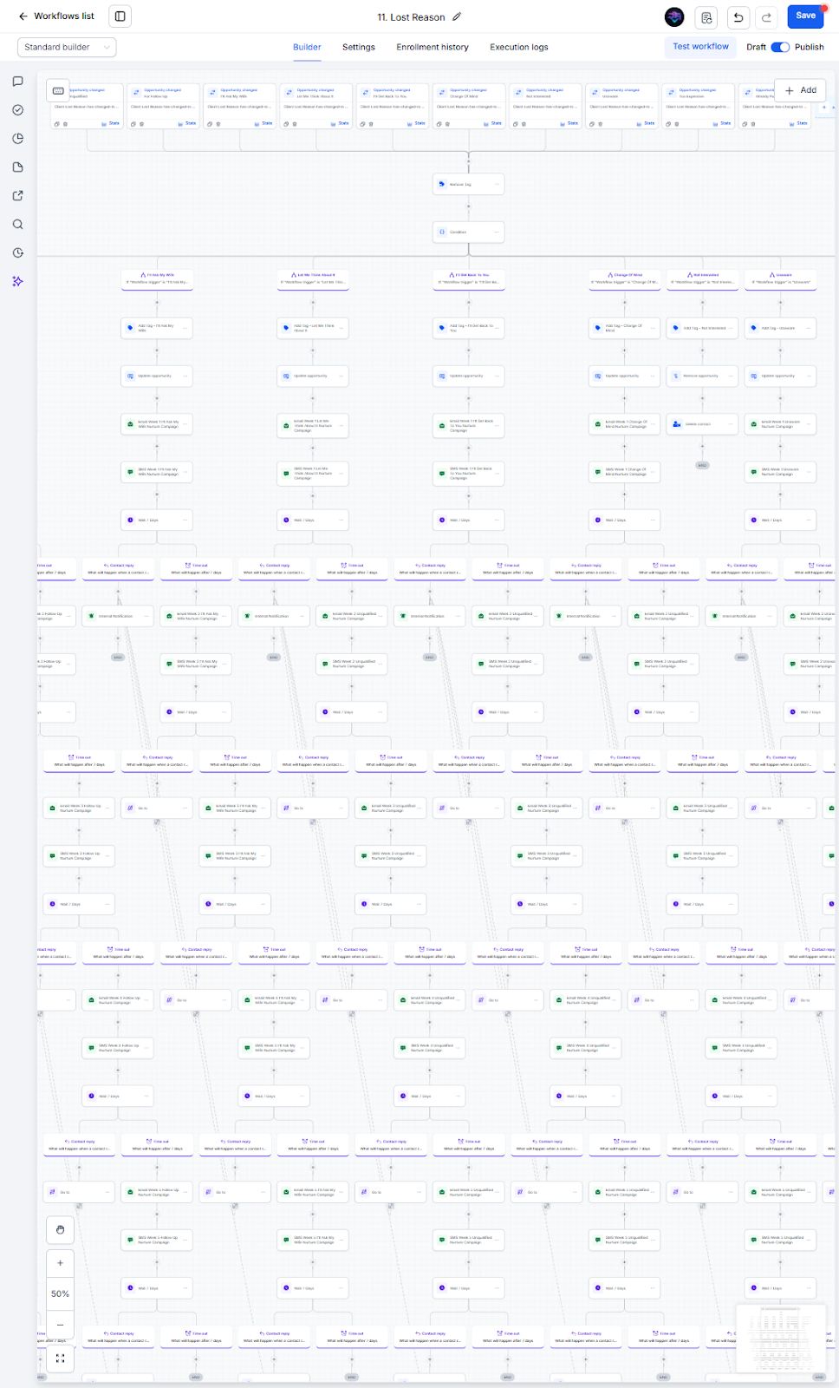Viewport: 839px width, 1388px height.
Task: Select the Delete contact action node
Action: [x=703, y=424]
